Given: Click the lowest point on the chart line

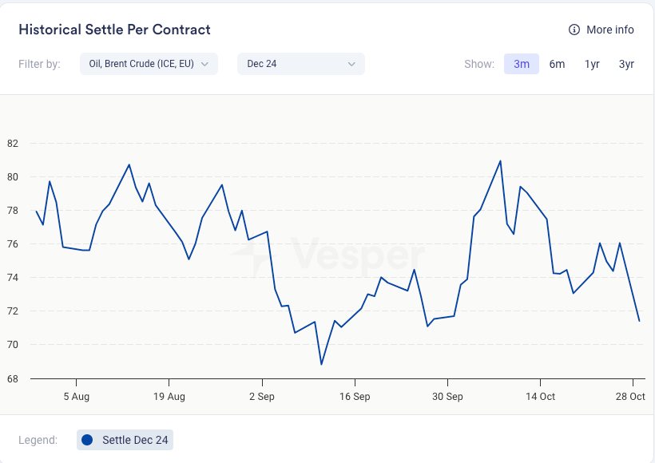Looking at the screenshot, I should (x=321, y=364).
